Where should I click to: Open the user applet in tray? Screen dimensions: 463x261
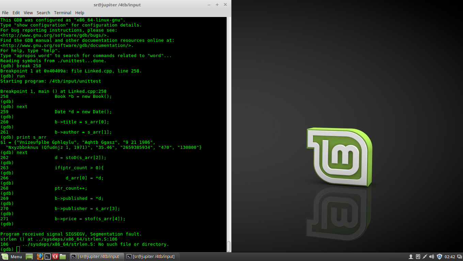click(411, 257)
